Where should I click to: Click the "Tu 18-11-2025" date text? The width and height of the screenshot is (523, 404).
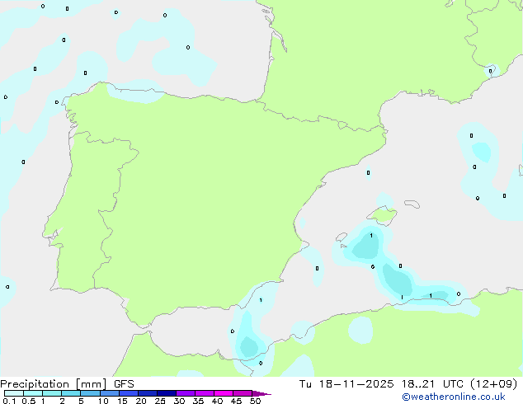point(346,384)
